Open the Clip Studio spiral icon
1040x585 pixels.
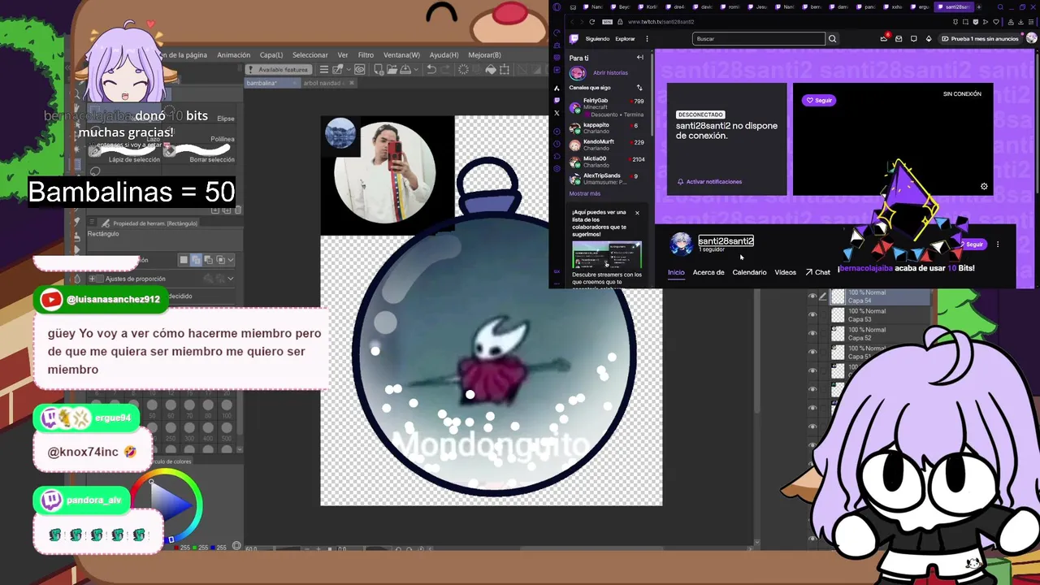tap(359, 70)
